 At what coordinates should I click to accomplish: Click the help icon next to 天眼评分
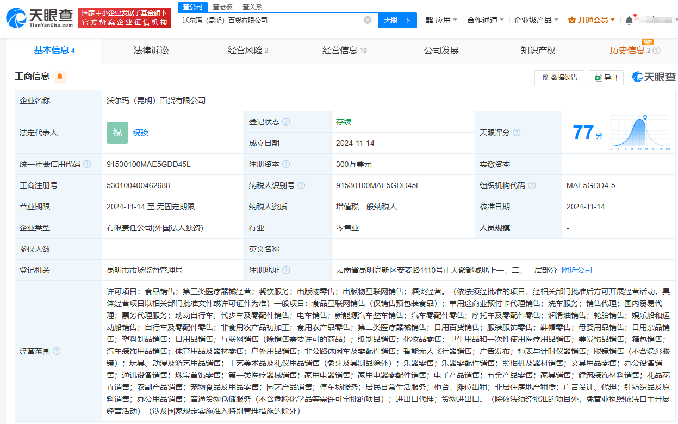pos(517,133)
